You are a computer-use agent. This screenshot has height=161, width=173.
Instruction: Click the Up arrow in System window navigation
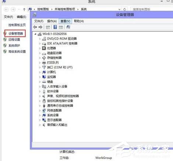point(24,9)
